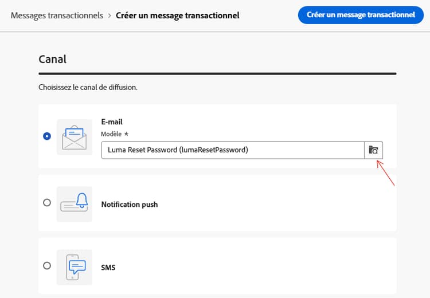Image resolution: width=430 pixels, height=298 pixels.
Task: Click the SMS phone chat icon
Action: click(75, 267)
